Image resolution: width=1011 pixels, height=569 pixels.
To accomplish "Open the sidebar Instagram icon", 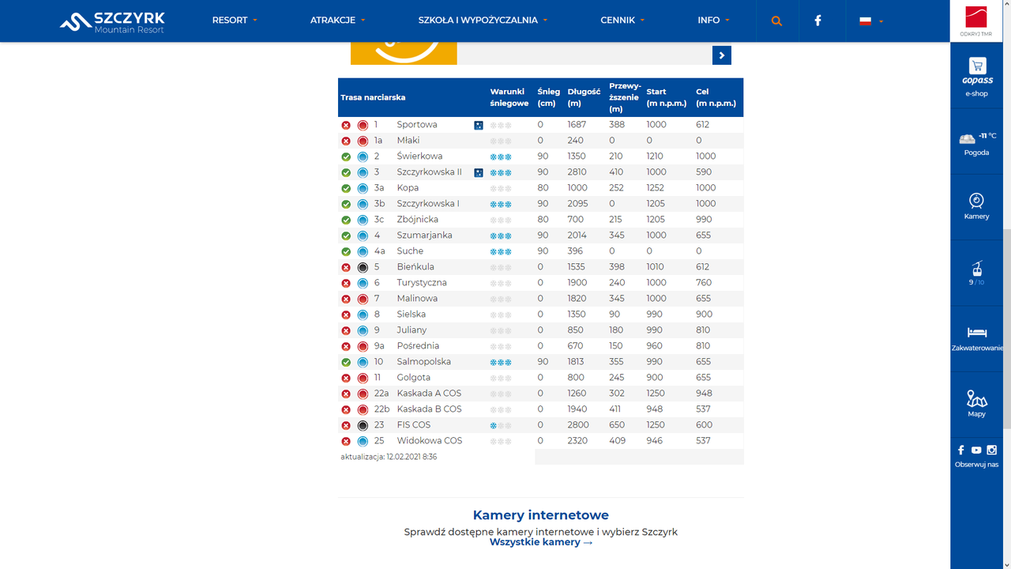I will click(x=992, y=450).
